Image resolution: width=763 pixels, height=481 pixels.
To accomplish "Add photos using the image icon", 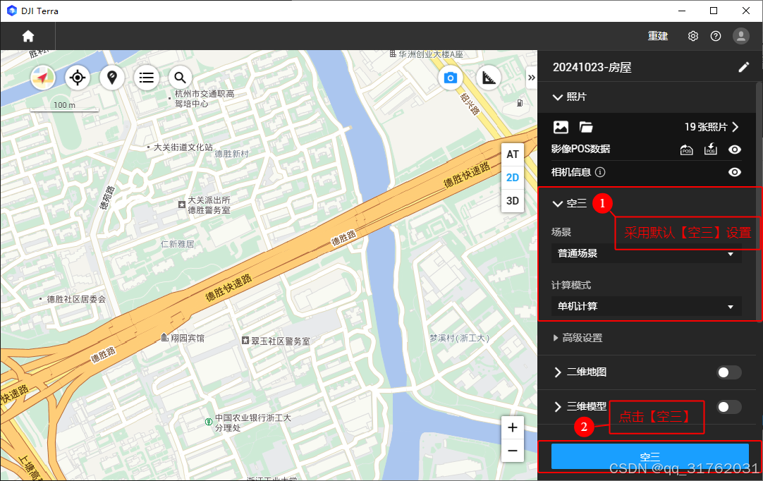I will coord(561,127).
